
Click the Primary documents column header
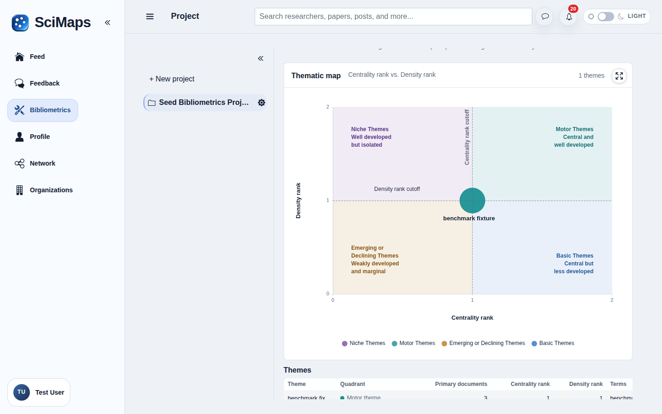click(461, 384)
